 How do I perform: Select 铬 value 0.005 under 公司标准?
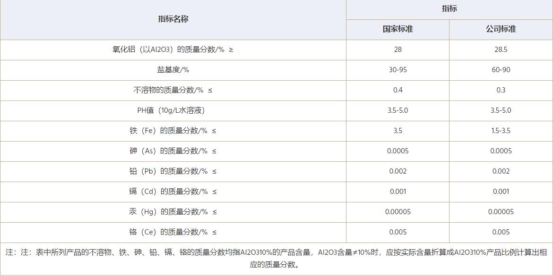pyautogui.click(x=501, y=232)
